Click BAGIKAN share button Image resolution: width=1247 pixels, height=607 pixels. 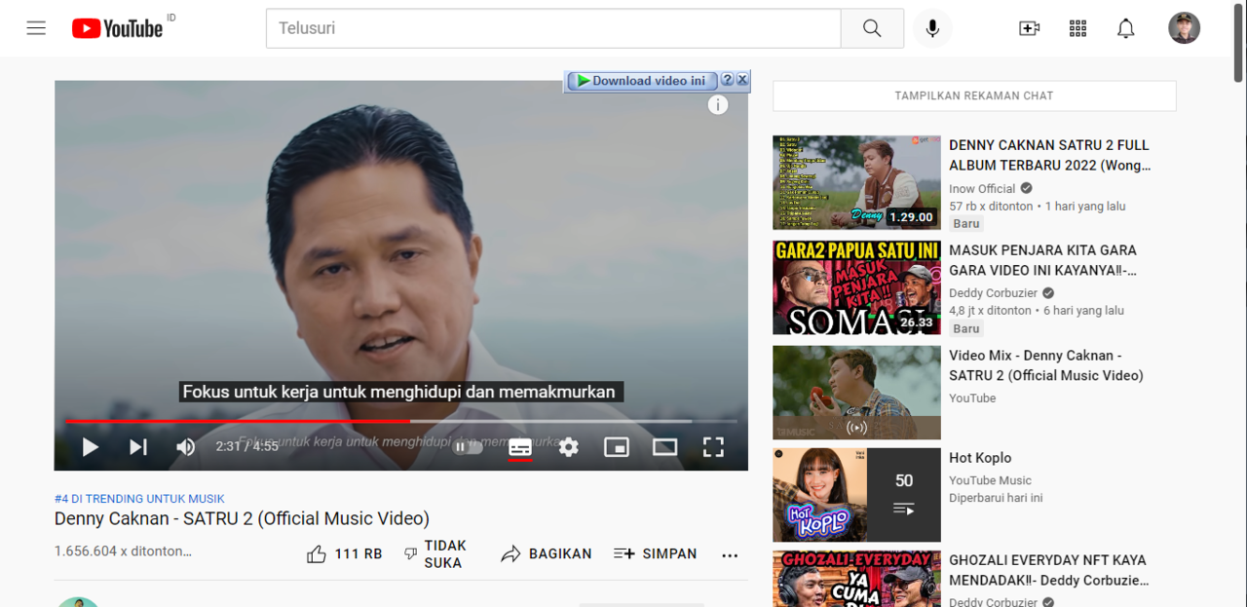546,553
